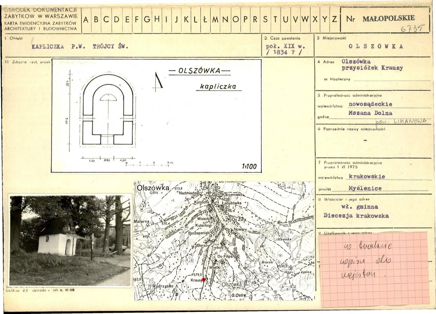Select the spaced locality name O L S Z Ó W K A
The width and height of the screenshot is (436, 314).
(x=376, y=47)
